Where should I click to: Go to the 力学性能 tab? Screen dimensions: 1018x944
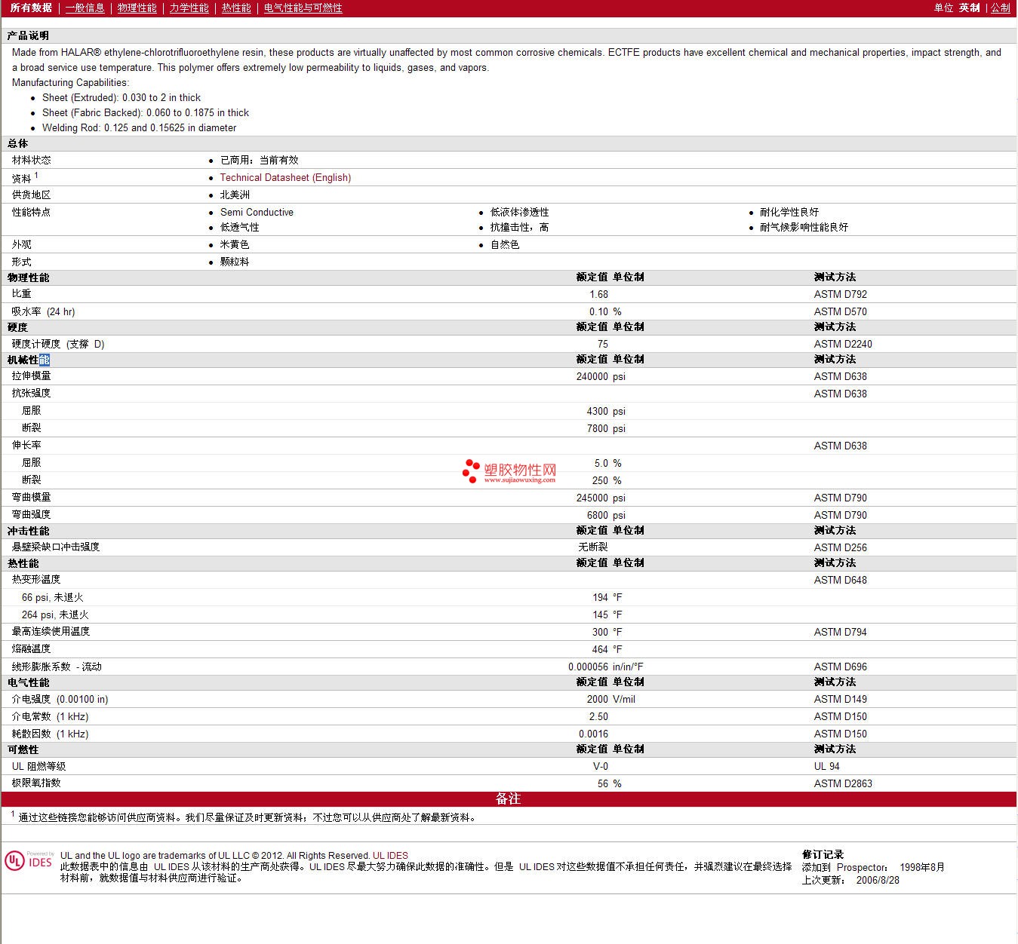pyautogui.click(x=189, y=8)
